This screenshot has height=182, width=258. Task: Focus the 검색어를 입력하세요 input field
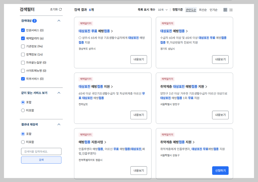(41, 151)
